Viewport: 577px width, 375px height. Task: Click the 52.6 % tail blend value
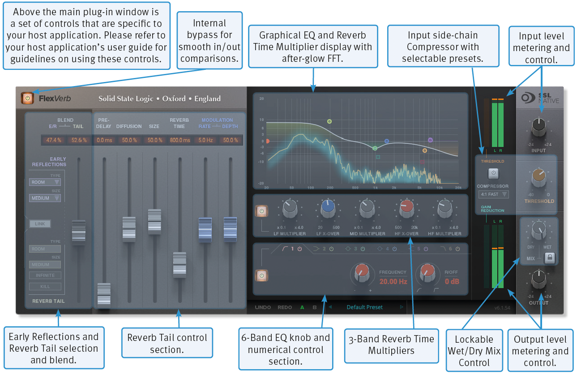pyautogui.click(x=79, y=140)
